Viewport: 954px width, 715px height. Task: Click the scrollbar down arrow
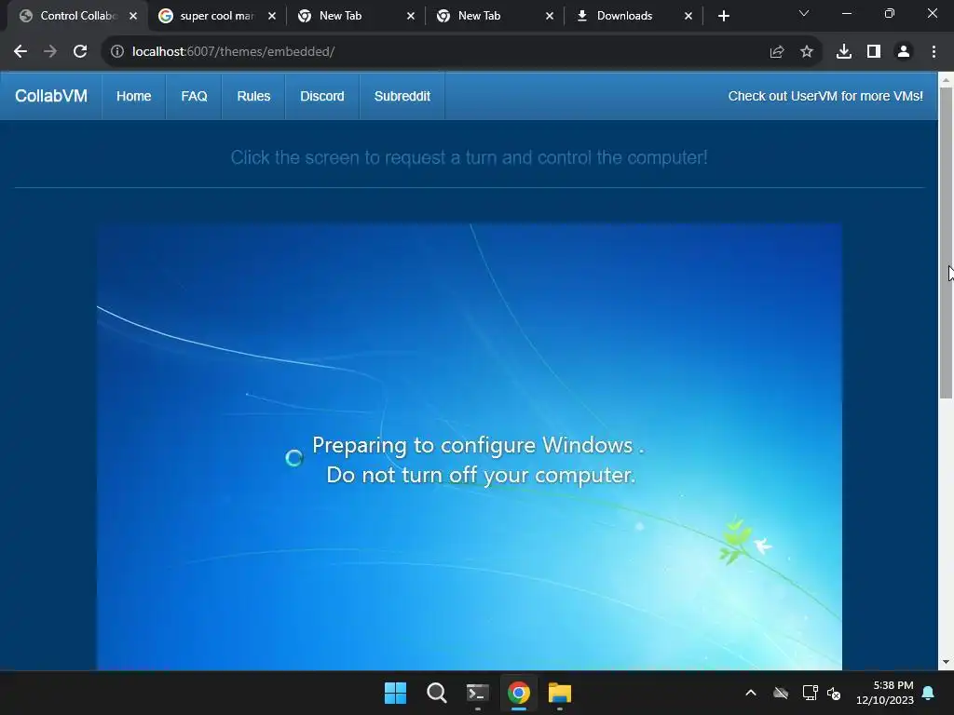tap(946, 662)
